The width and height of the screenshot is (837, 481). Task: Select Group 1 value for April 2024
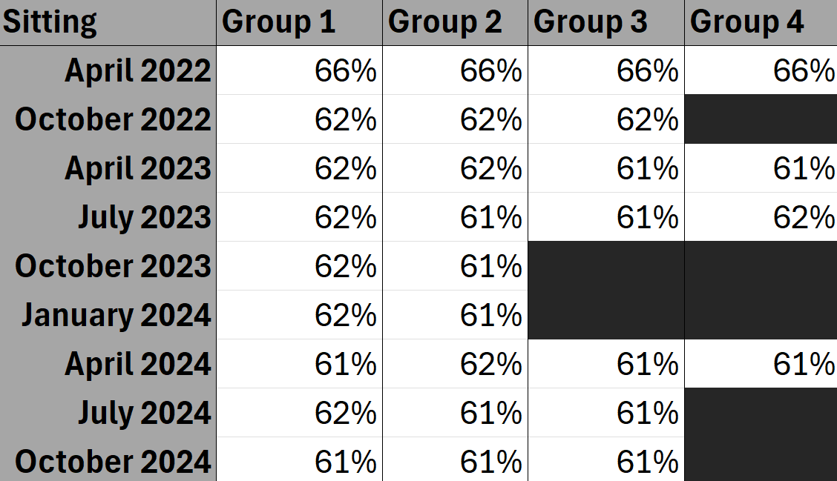[x=345, y=365]
